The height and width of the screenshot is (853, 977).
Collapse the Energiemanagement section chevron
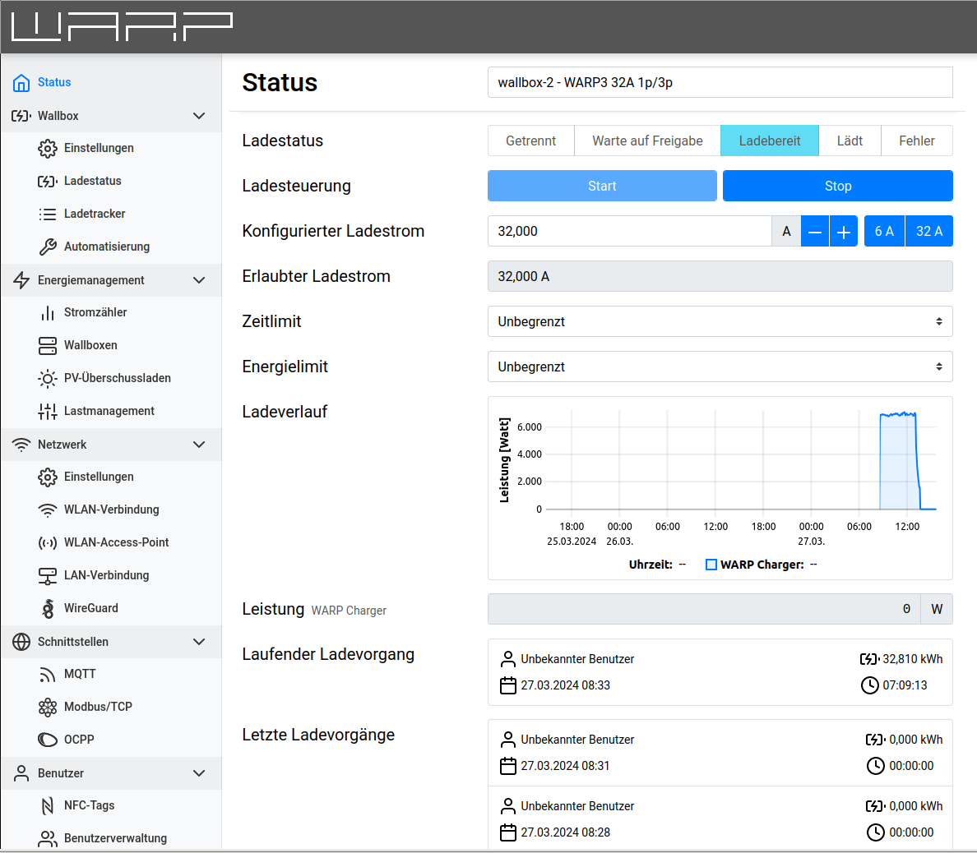tap(199, 280)
